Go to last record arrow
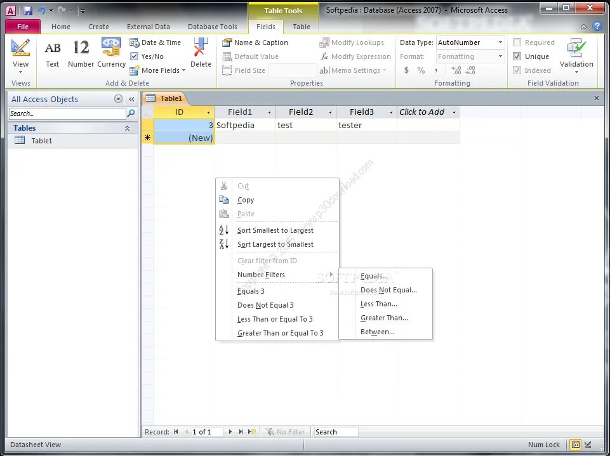The height and width of the screenshot is (456, 610). [x=241, y=431]
